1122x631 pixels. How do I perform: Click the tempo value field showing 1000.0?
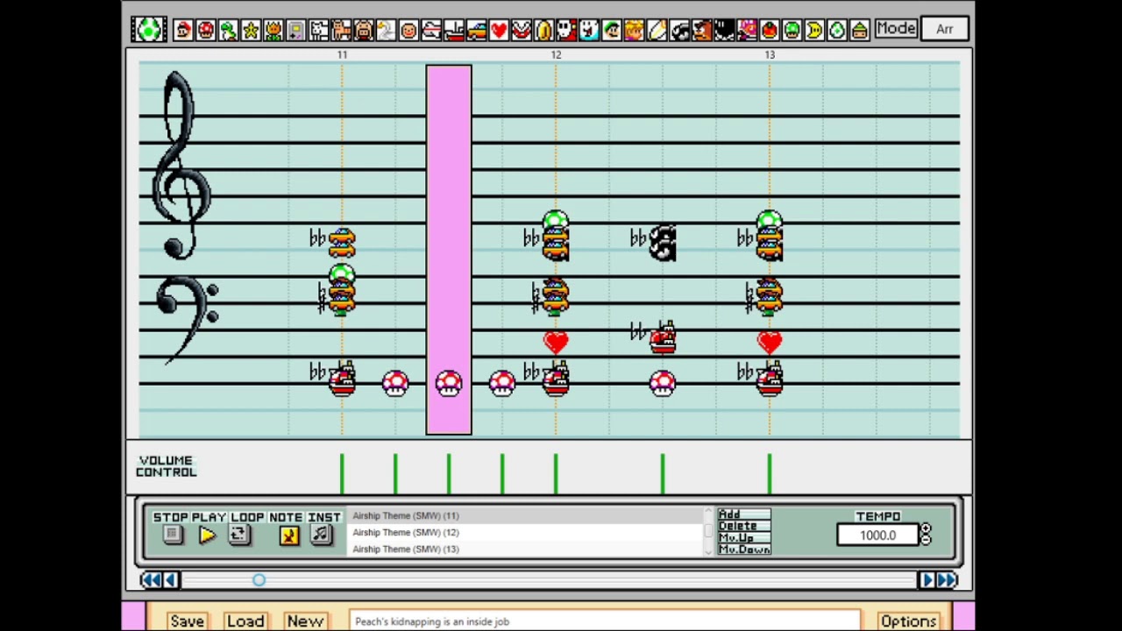pos(877,535)
